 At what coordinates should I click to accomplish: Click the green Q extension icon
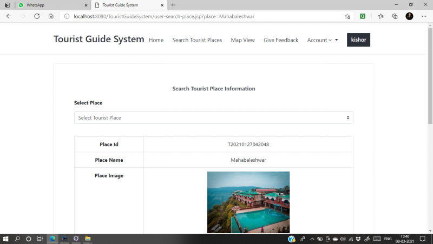click(x=363, y=16)
